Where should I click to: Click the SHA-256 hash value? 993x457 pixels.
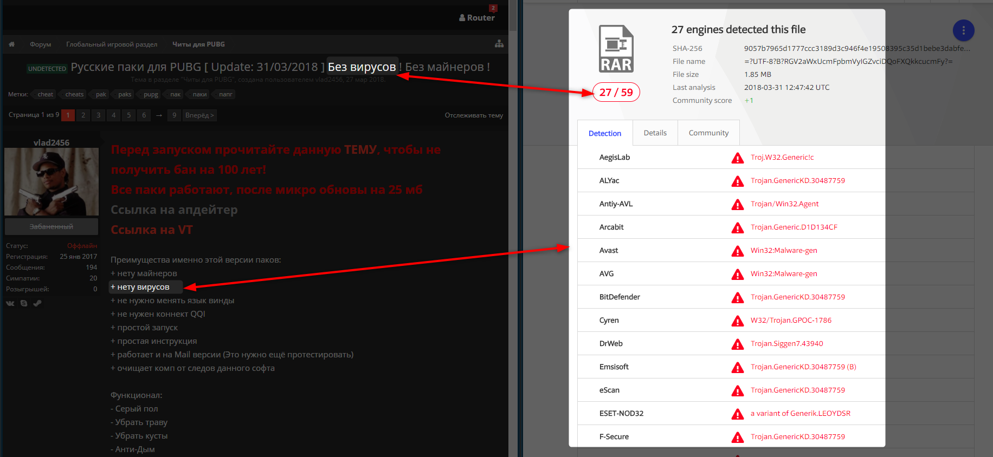[857, 48]
